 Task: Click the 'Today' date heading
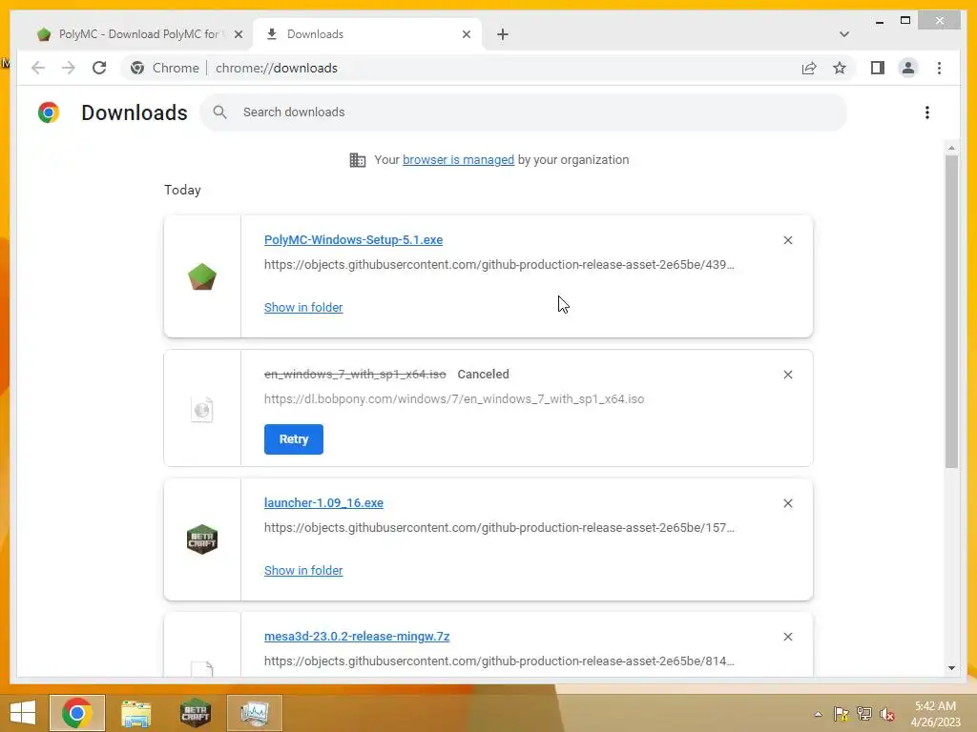[182, 190]
